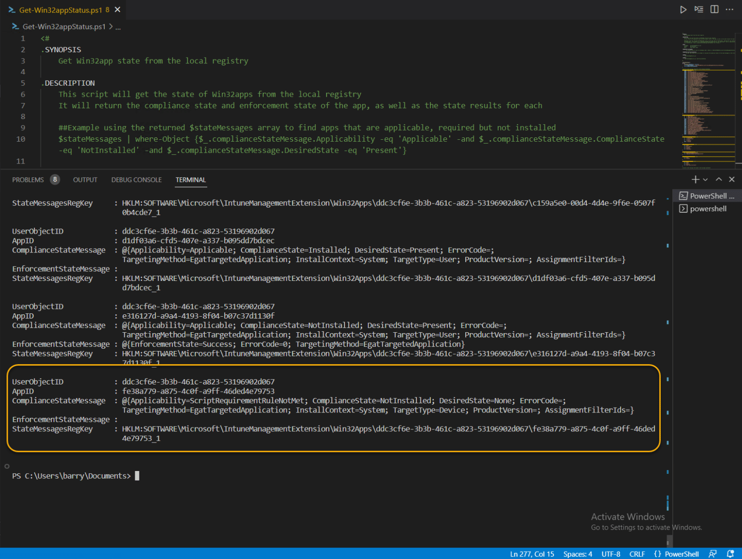This screenshot has height=559, width=742.
Task: Run the Get-Win32appStatus.ps1 script
Action: coord(683,9)
